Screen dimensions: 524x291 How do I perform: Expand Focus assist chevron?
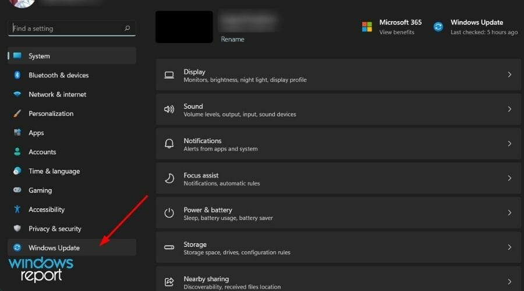coord(509,178)
